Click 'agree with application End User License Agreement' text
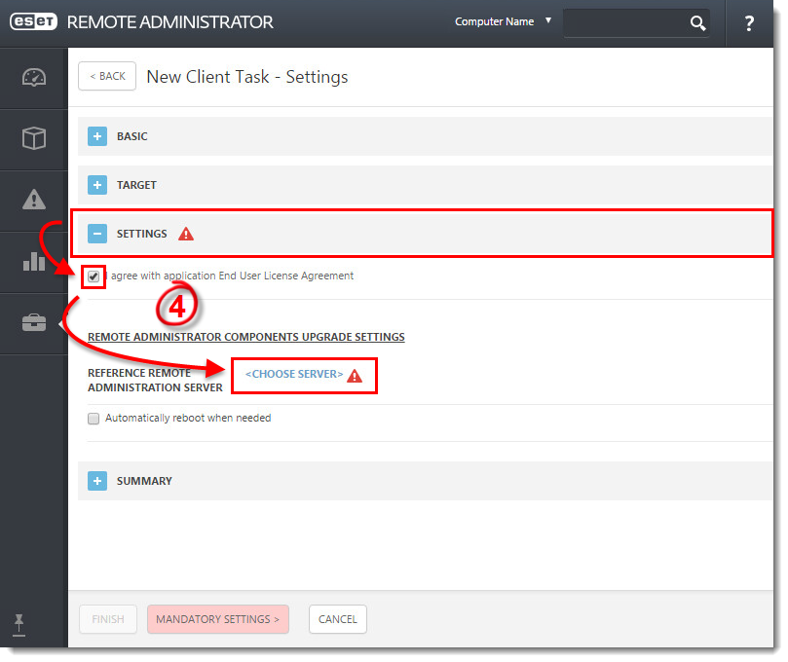788x662 pixels. [232, 276]
